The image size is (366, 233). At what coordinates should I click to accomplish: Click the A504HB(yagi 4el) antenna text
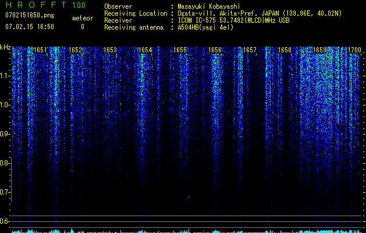[x=205, y=27]
